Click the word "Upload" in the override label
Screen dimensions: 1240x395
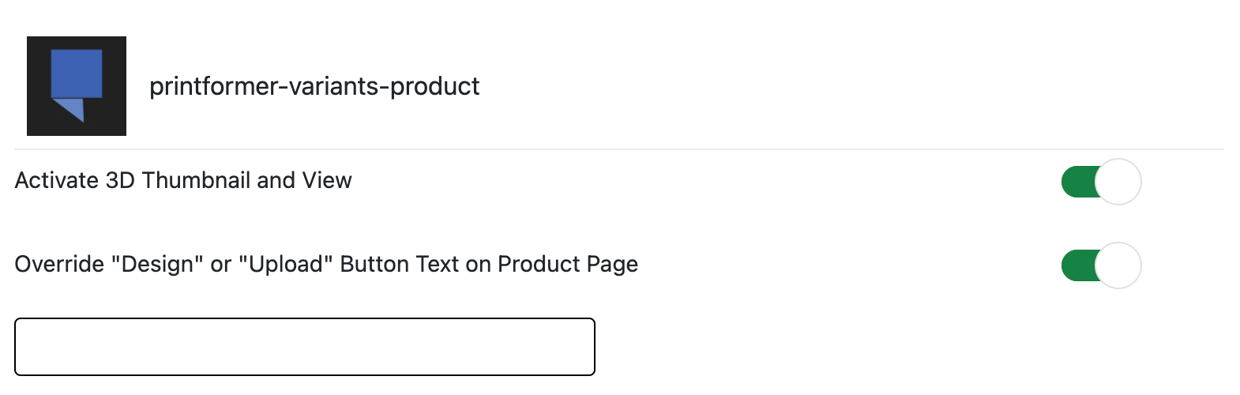[x=286, y=265]
